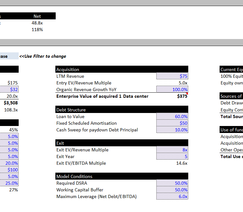
Task: Click the Maximum Leverage 6.0x input cell
Action: (x=172, y=196)
